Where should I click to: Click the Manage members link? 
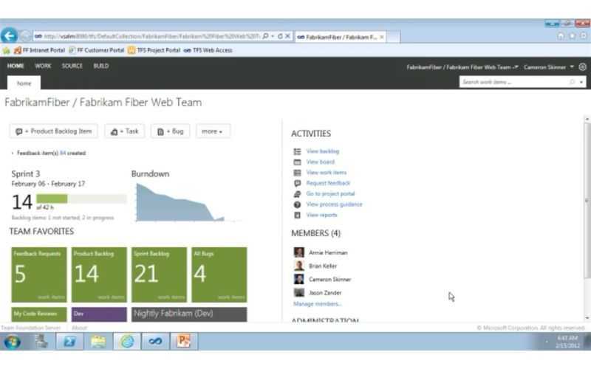point(317,304)
